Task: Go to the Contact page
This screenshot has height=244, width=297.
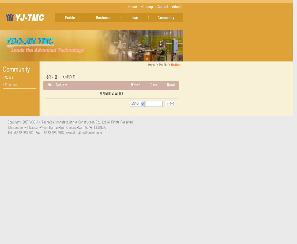Action: coord(162,7)
